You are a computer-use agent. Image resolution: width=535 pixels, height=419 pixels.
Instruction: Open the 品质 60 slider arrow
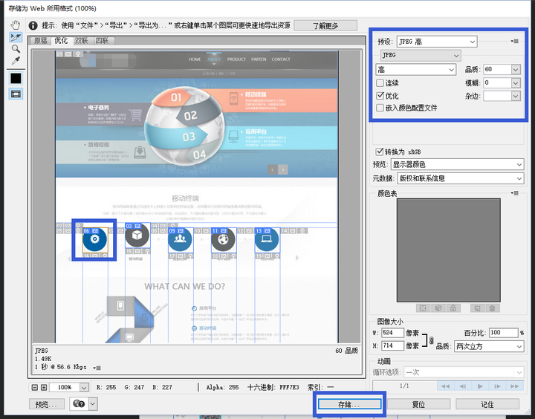click(x=516, y=70)
